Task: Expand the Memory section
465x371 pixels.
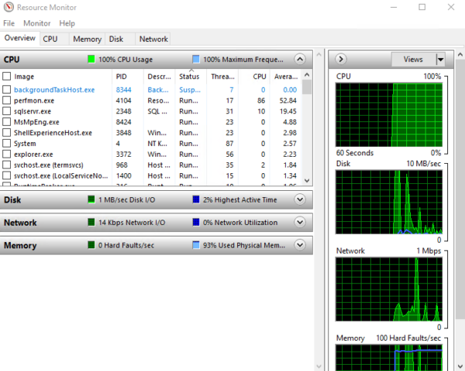Action: (x=301, y=245)
